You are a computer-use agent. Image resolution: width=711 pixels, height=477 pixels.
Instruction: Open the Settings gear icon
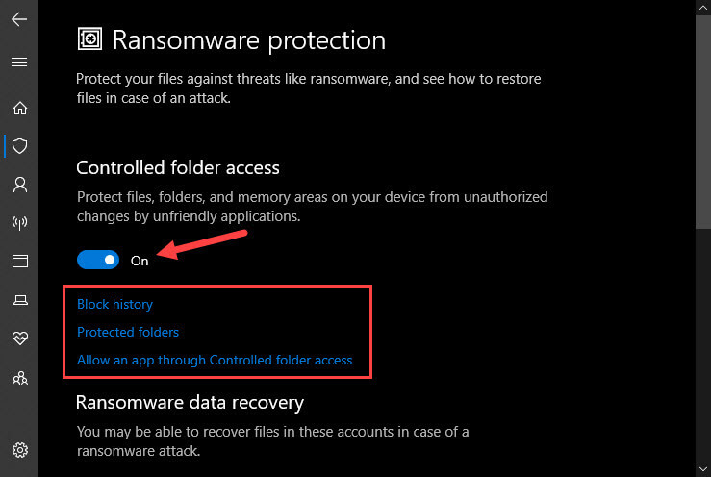pyautogui.click(x=19, y=450)
